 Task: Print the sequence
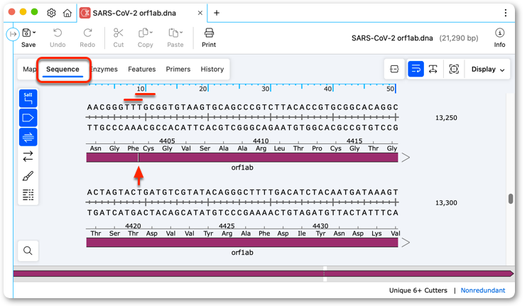tap(209, 38)
